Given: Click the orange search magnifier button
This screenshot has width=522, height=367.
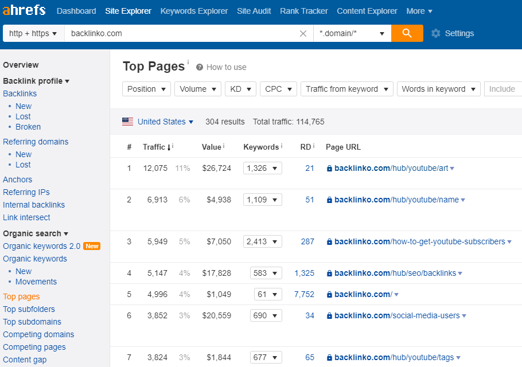Looking at the screenshot, I should (x=407, y=33).
